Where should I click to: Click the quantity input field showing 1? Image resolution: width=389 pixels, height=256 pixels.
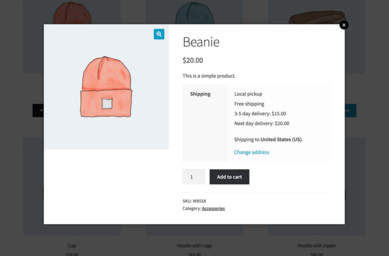(194, 177)
